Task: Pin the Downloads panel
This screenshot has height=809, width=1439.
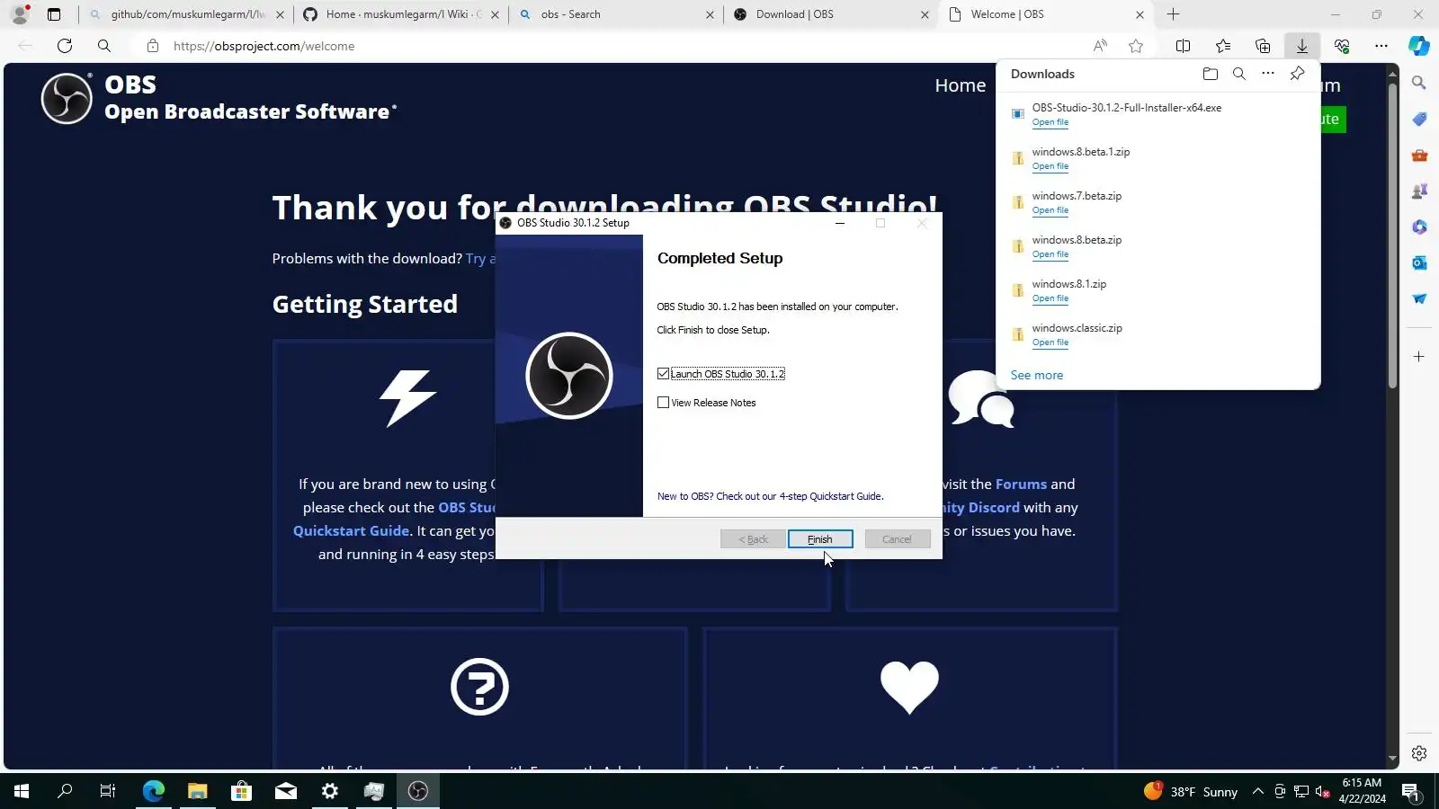Action: [x=1297, y=74]
